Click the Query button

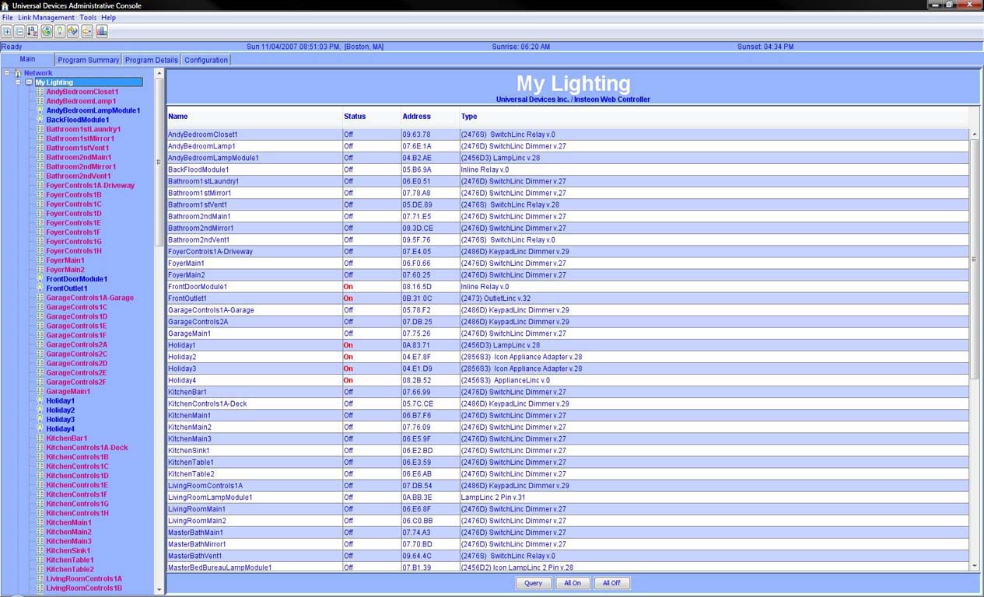[533, 583]
